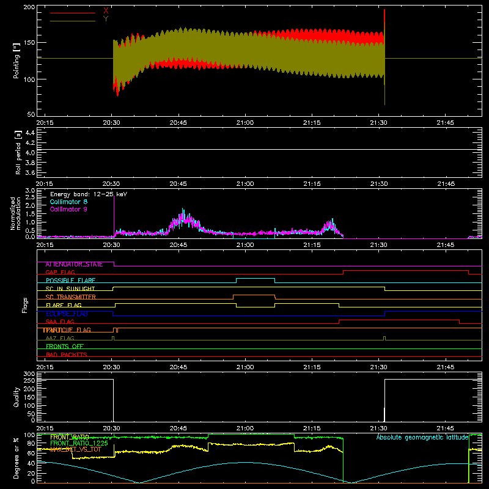Select the BAD_PACKETS label
The width and height of the screenshot is (489, 489).
[67, 355]
